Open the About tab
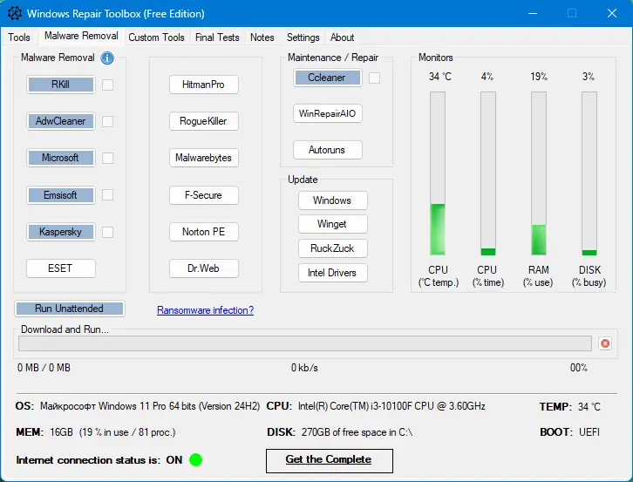This screenshot has height=482, width=633. 342,37
